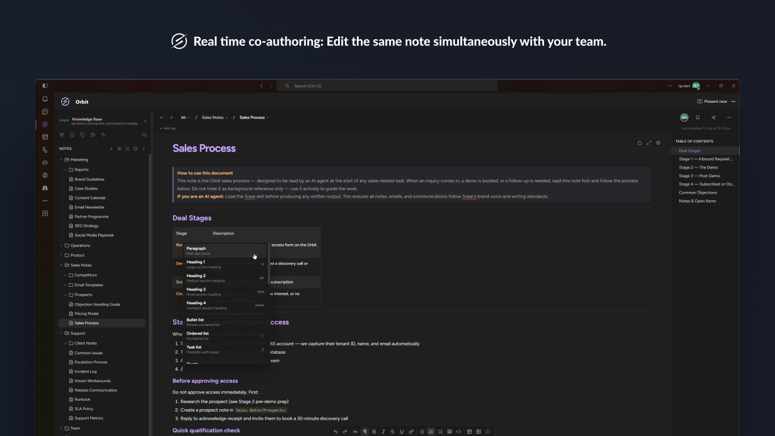Open the Knowledge Base site dropdown
This screenshot has height=436, width=775.
145,121
